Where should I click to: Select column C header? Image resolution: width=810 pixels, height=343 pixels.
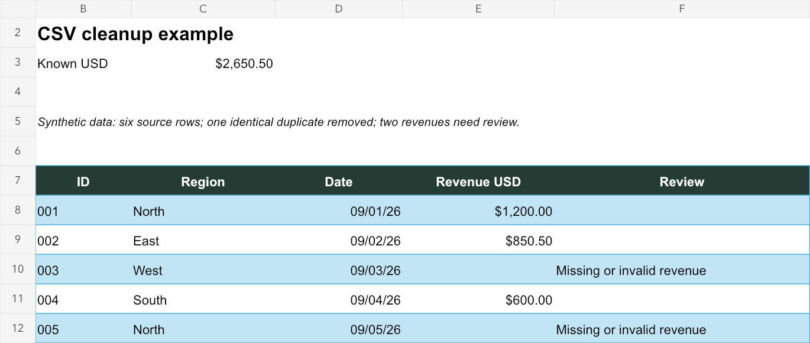tap(203, 9)
